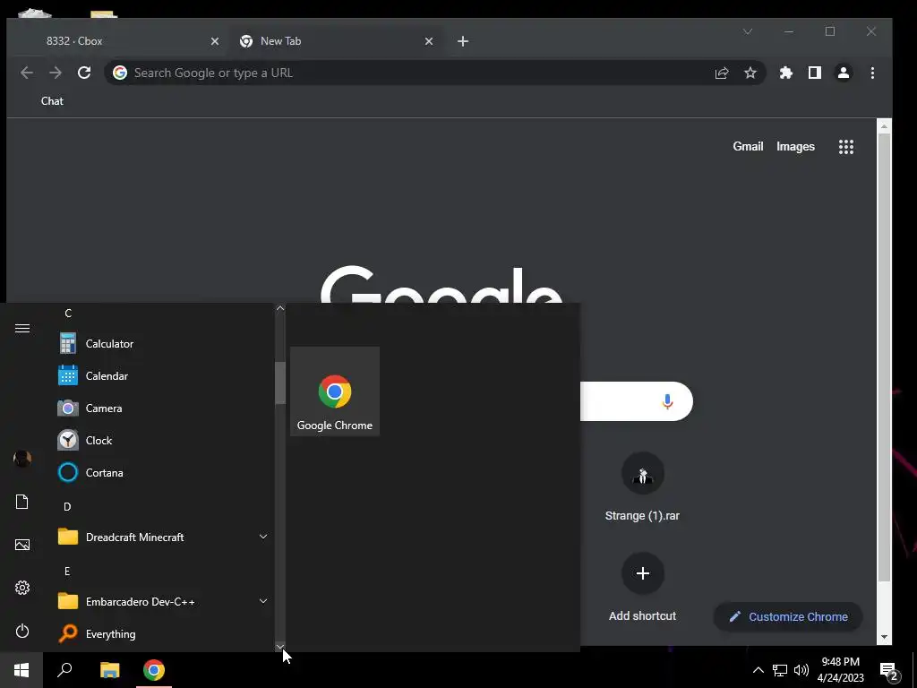Click the Windows Start button
Image resolution: width=917 pixels, height=688 pixels.
(21, 670)
